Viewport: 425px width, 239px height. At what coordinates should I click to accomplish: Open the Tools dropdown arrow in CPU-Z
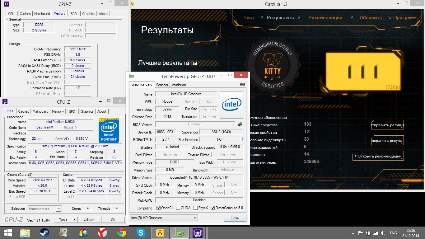tap(74, 220)
